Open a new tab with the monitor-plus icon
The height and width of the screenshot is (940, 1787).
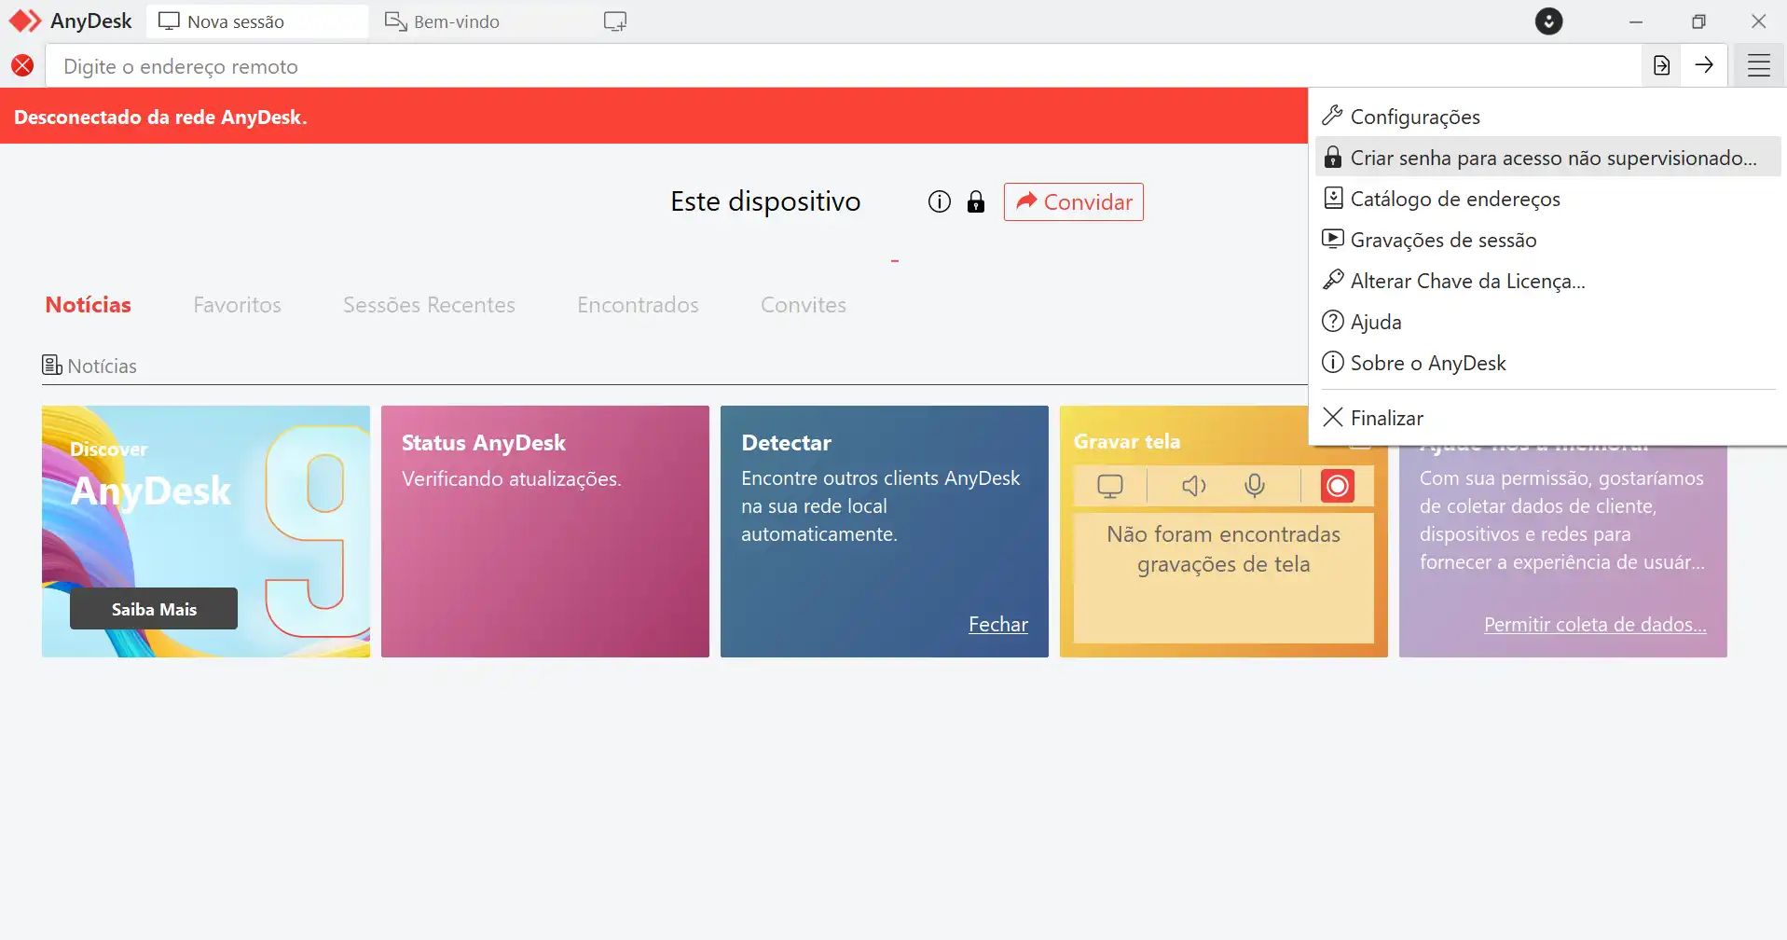click(x=615, y=21)
